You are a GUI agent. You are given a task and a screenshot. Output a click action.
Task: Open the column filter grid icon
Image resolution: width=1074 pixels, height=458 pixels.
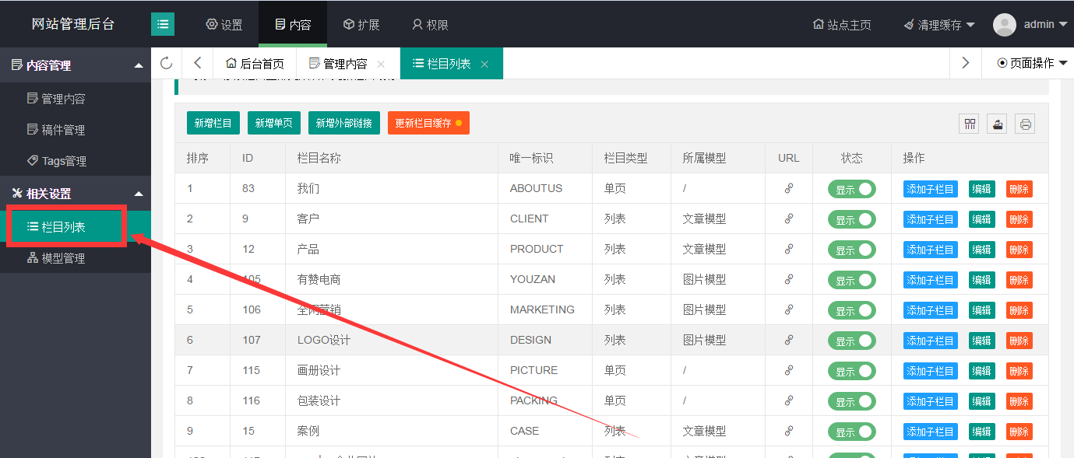[970, 124]
